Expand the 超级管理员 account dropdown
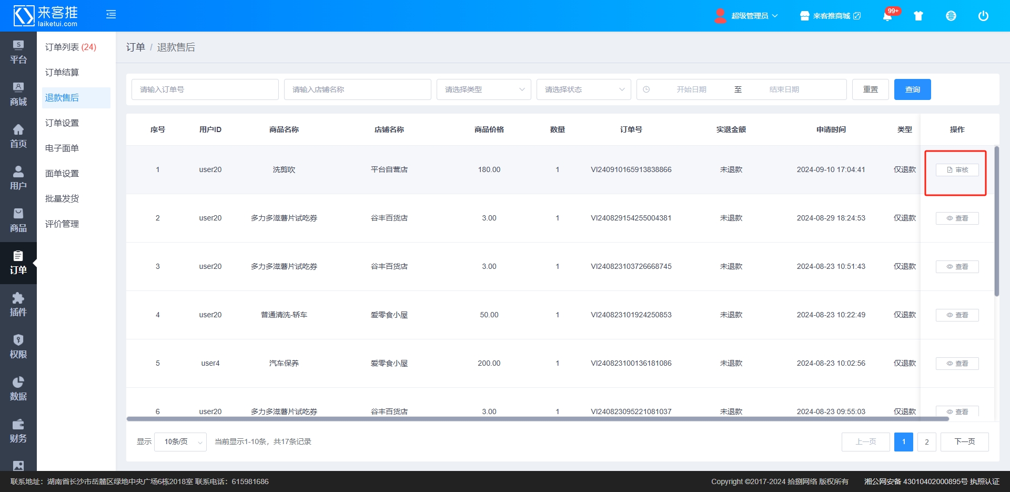This screenshot has width=1010, height=492. point(748,16)
